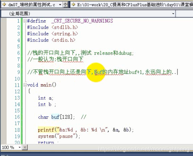Image resolution: width=193 pixels, height=156 pixels.
Task: Click the printf statement on line 18
Action: 86,130
